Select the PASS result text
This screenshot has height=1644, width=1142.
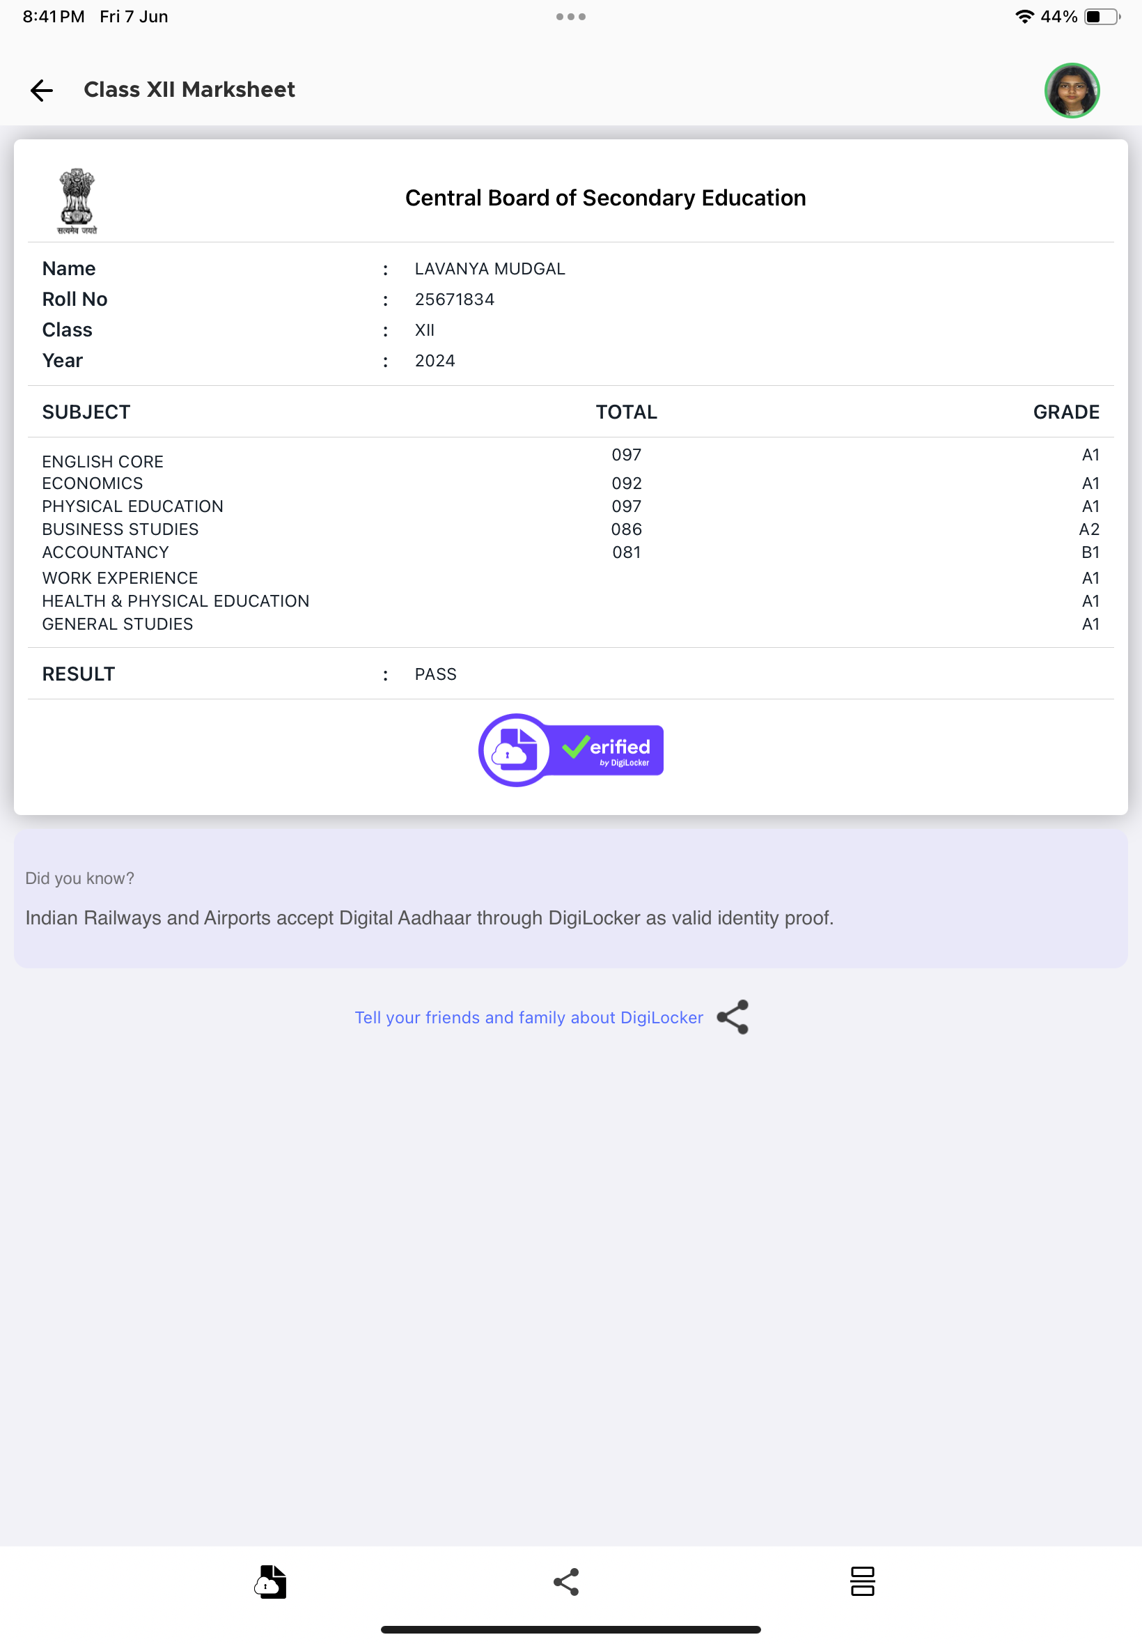(435, 674)
